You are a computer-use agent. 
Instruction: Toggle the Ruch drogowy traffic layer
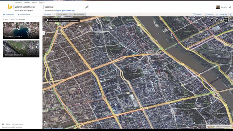coord(79,14)
